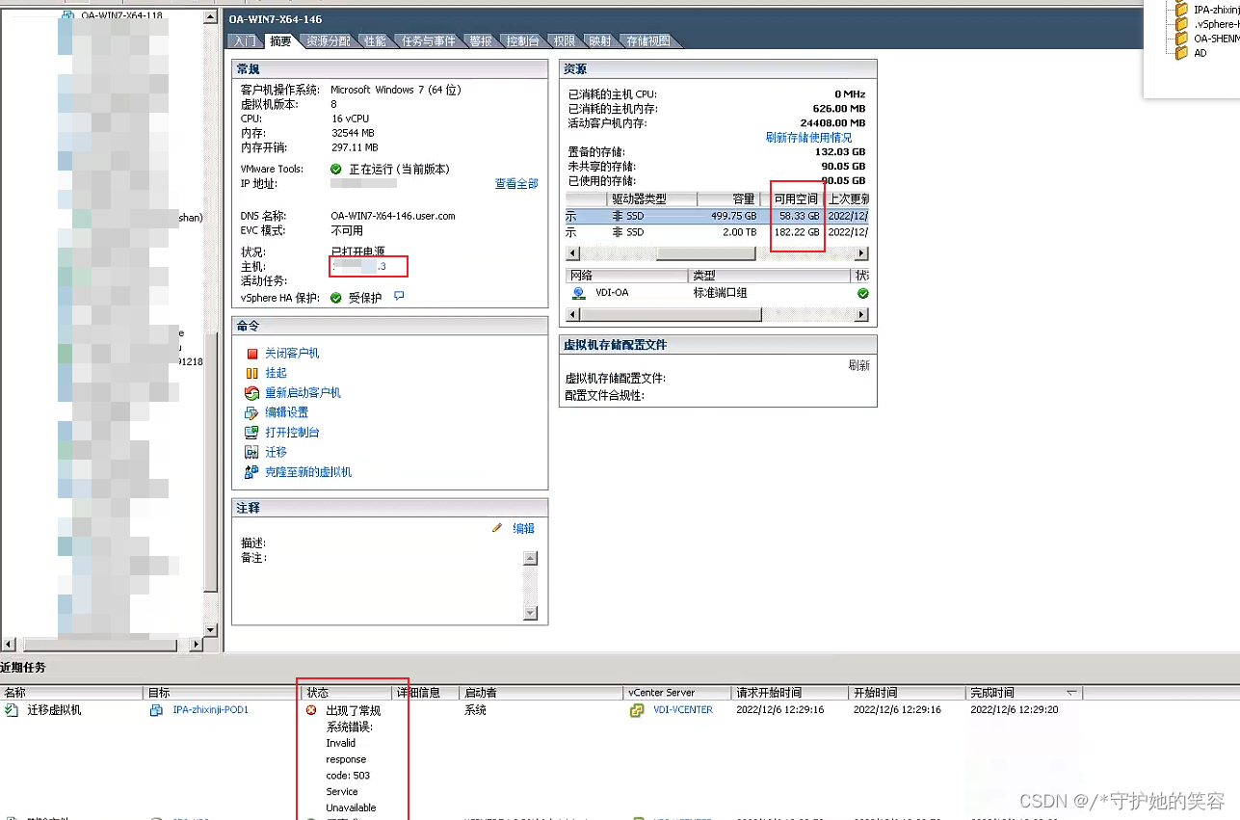Click the vSphere HA green protected icon
Viewport: 1240px width, 820px height.
pyautogui.click(x=336, y=298)
